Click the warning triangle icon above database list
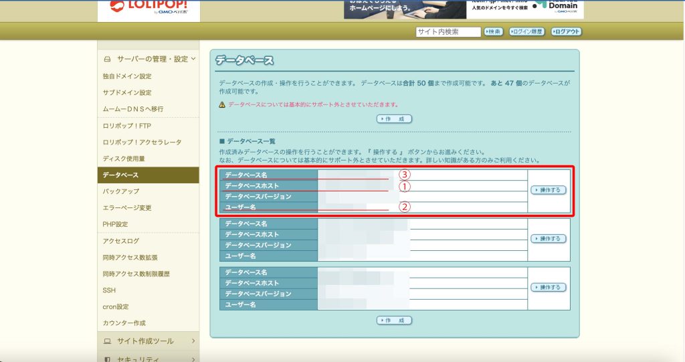685x362 pixels. [222, 105]
